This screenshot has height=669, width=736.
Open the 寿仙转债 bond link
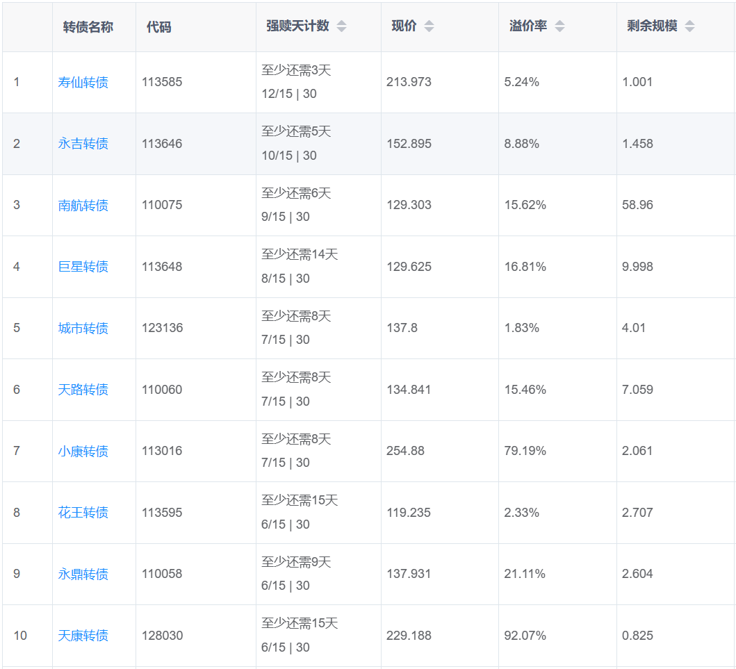coord(83,83)
